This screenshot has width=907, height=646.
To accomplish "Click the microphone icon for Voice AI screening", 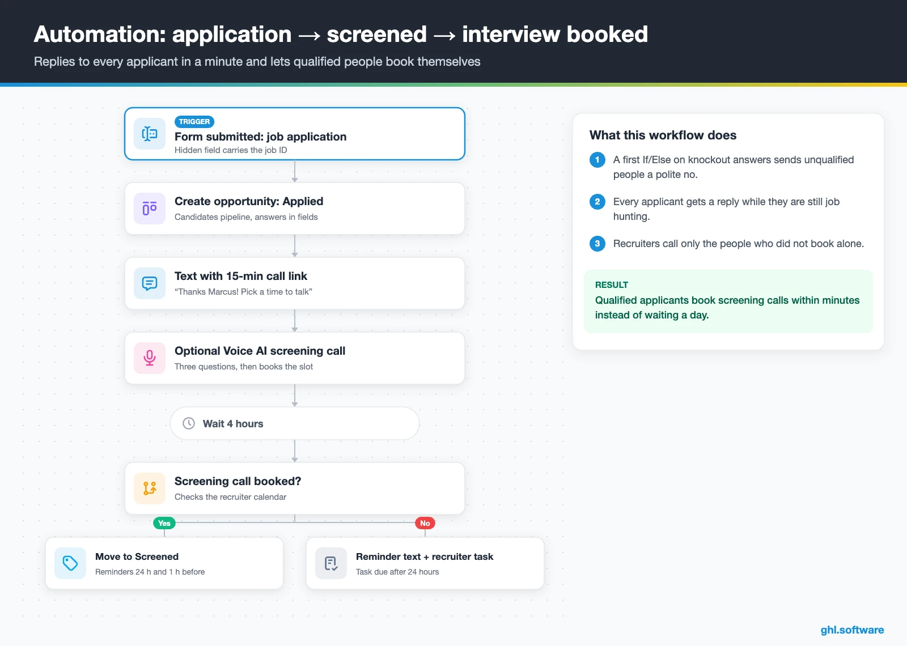I will [150, 358].
